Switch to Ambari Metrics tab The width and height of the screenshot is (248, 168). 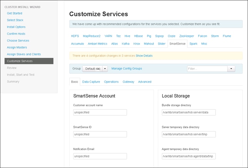click(97, 44)
